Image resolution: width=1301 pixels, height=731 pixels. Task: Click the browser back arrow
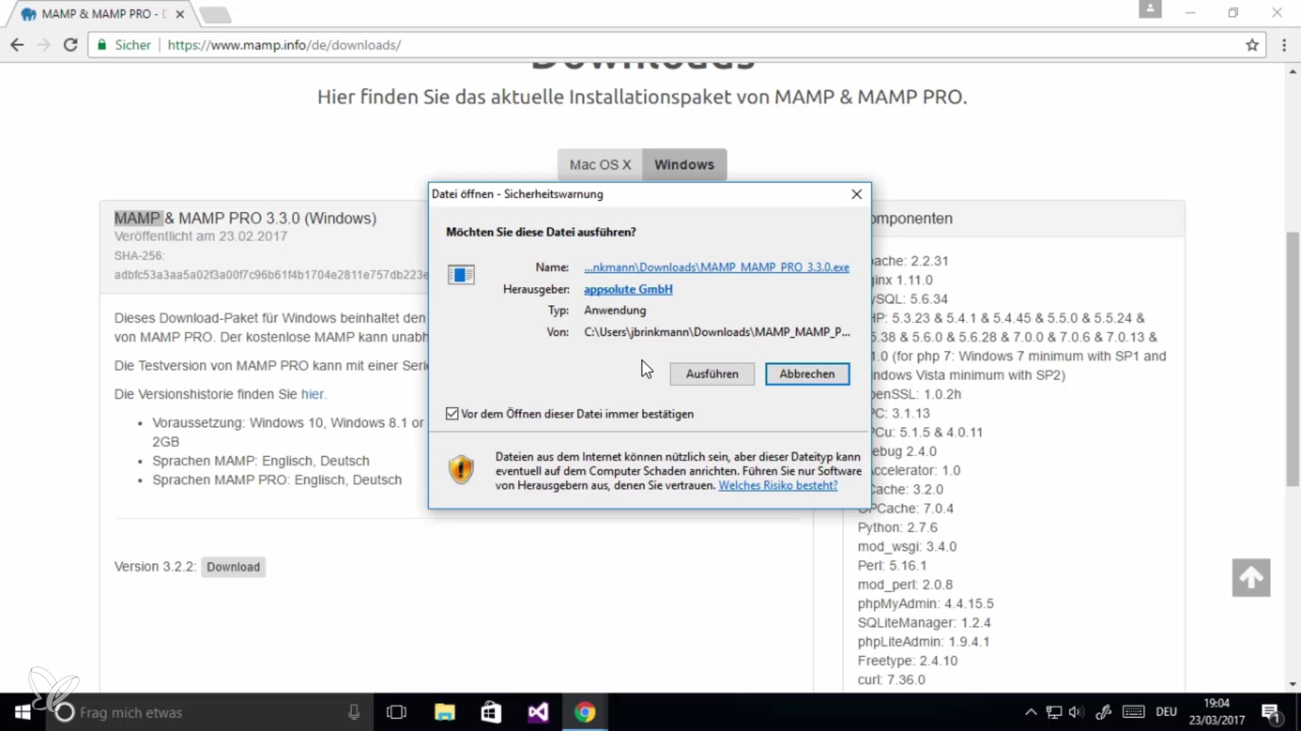pyautogui.click(x=18, y=45)
